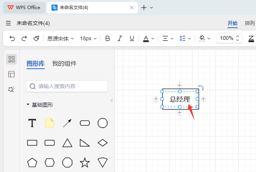Add a connected shape right of 总经理
Viewport: 256px width, 172px height.
point(203,99)
